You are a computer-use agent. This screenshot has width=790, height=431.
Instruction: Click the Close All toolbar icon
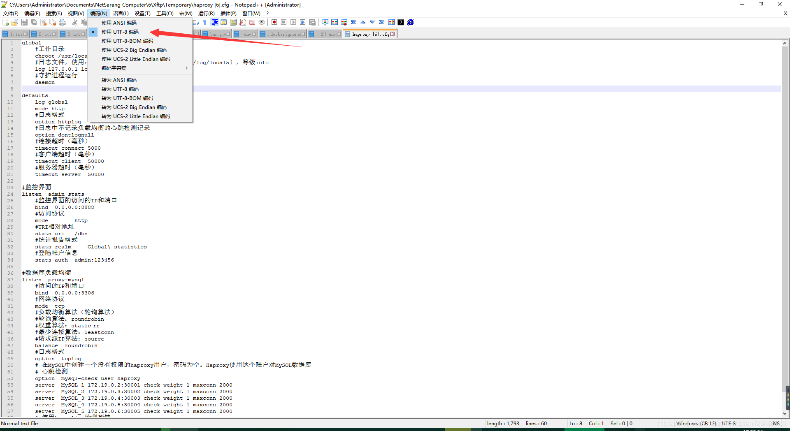(x=53, y=22)
